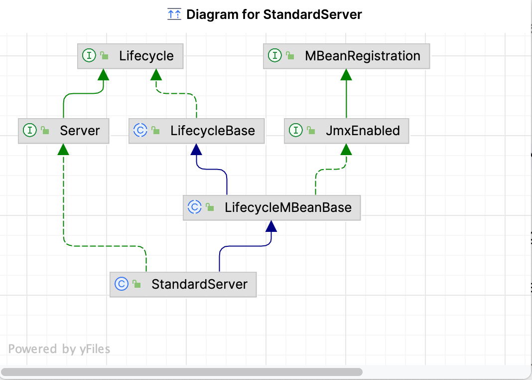Click the Server interface icon
532x380 pixels.
(30, 130)
